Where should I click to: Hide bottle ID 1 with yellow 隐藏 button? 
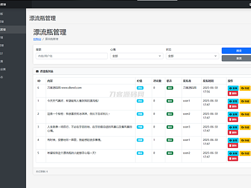[x=245, y=101]
